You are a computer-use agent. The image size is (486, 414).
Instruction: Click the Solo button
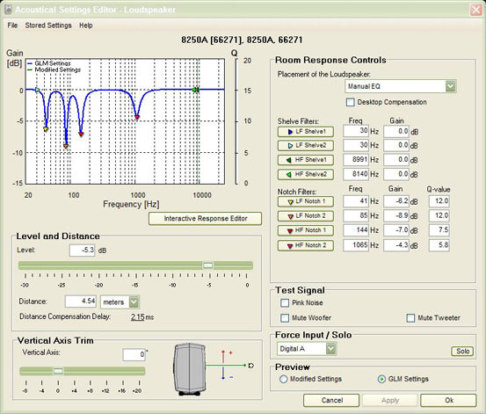462,351
